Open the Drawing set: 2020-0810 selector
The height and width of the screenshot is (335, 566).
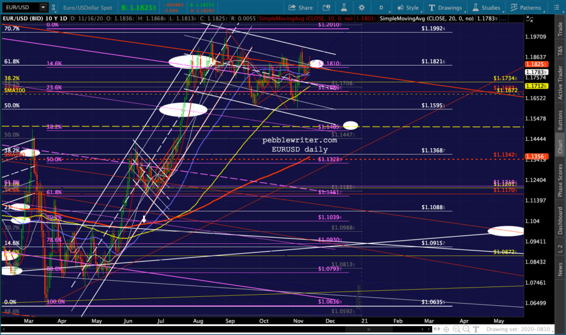tap(518, 329)
